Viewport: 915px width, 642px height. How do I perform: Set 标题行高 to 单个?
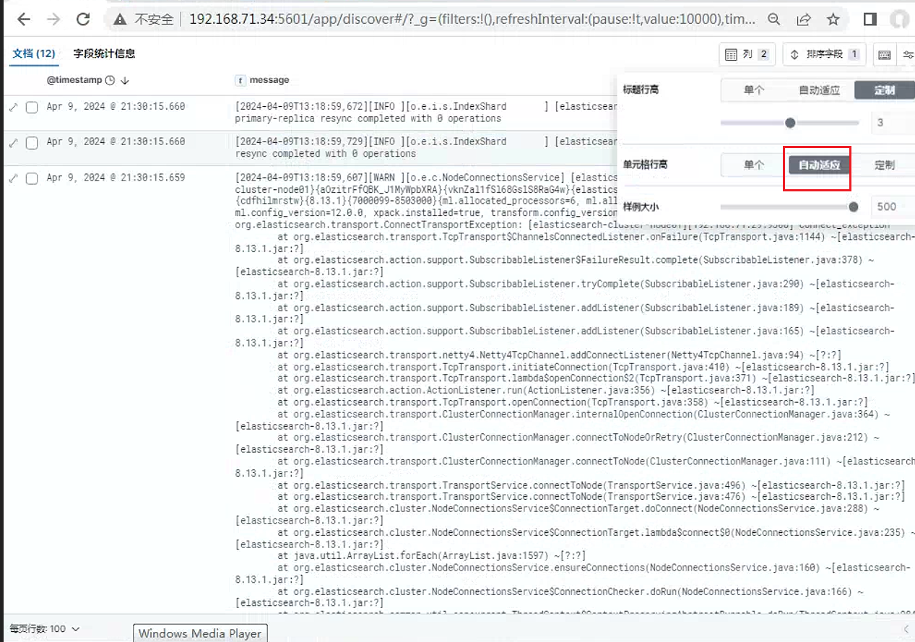(754, 90)
